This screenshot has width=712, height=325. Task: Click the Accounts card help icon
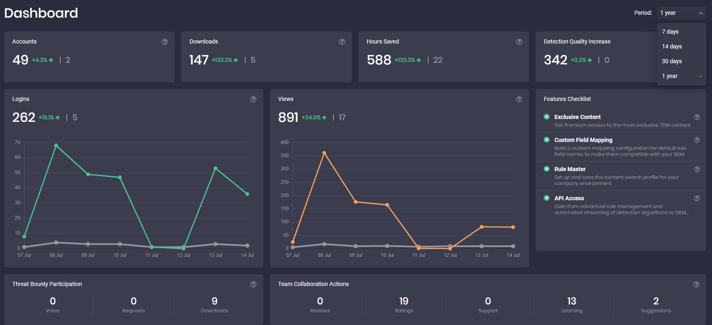(x=164, y=42)
